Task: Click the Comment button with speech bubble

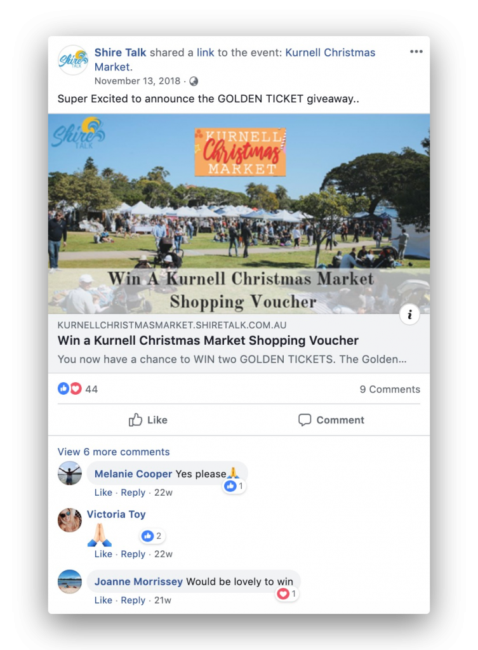Action: coord(331,420)
